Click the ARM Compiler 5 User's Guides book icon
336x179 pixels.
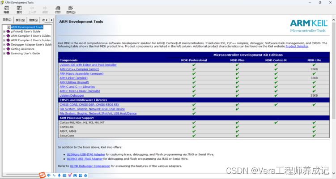[9, 36]
